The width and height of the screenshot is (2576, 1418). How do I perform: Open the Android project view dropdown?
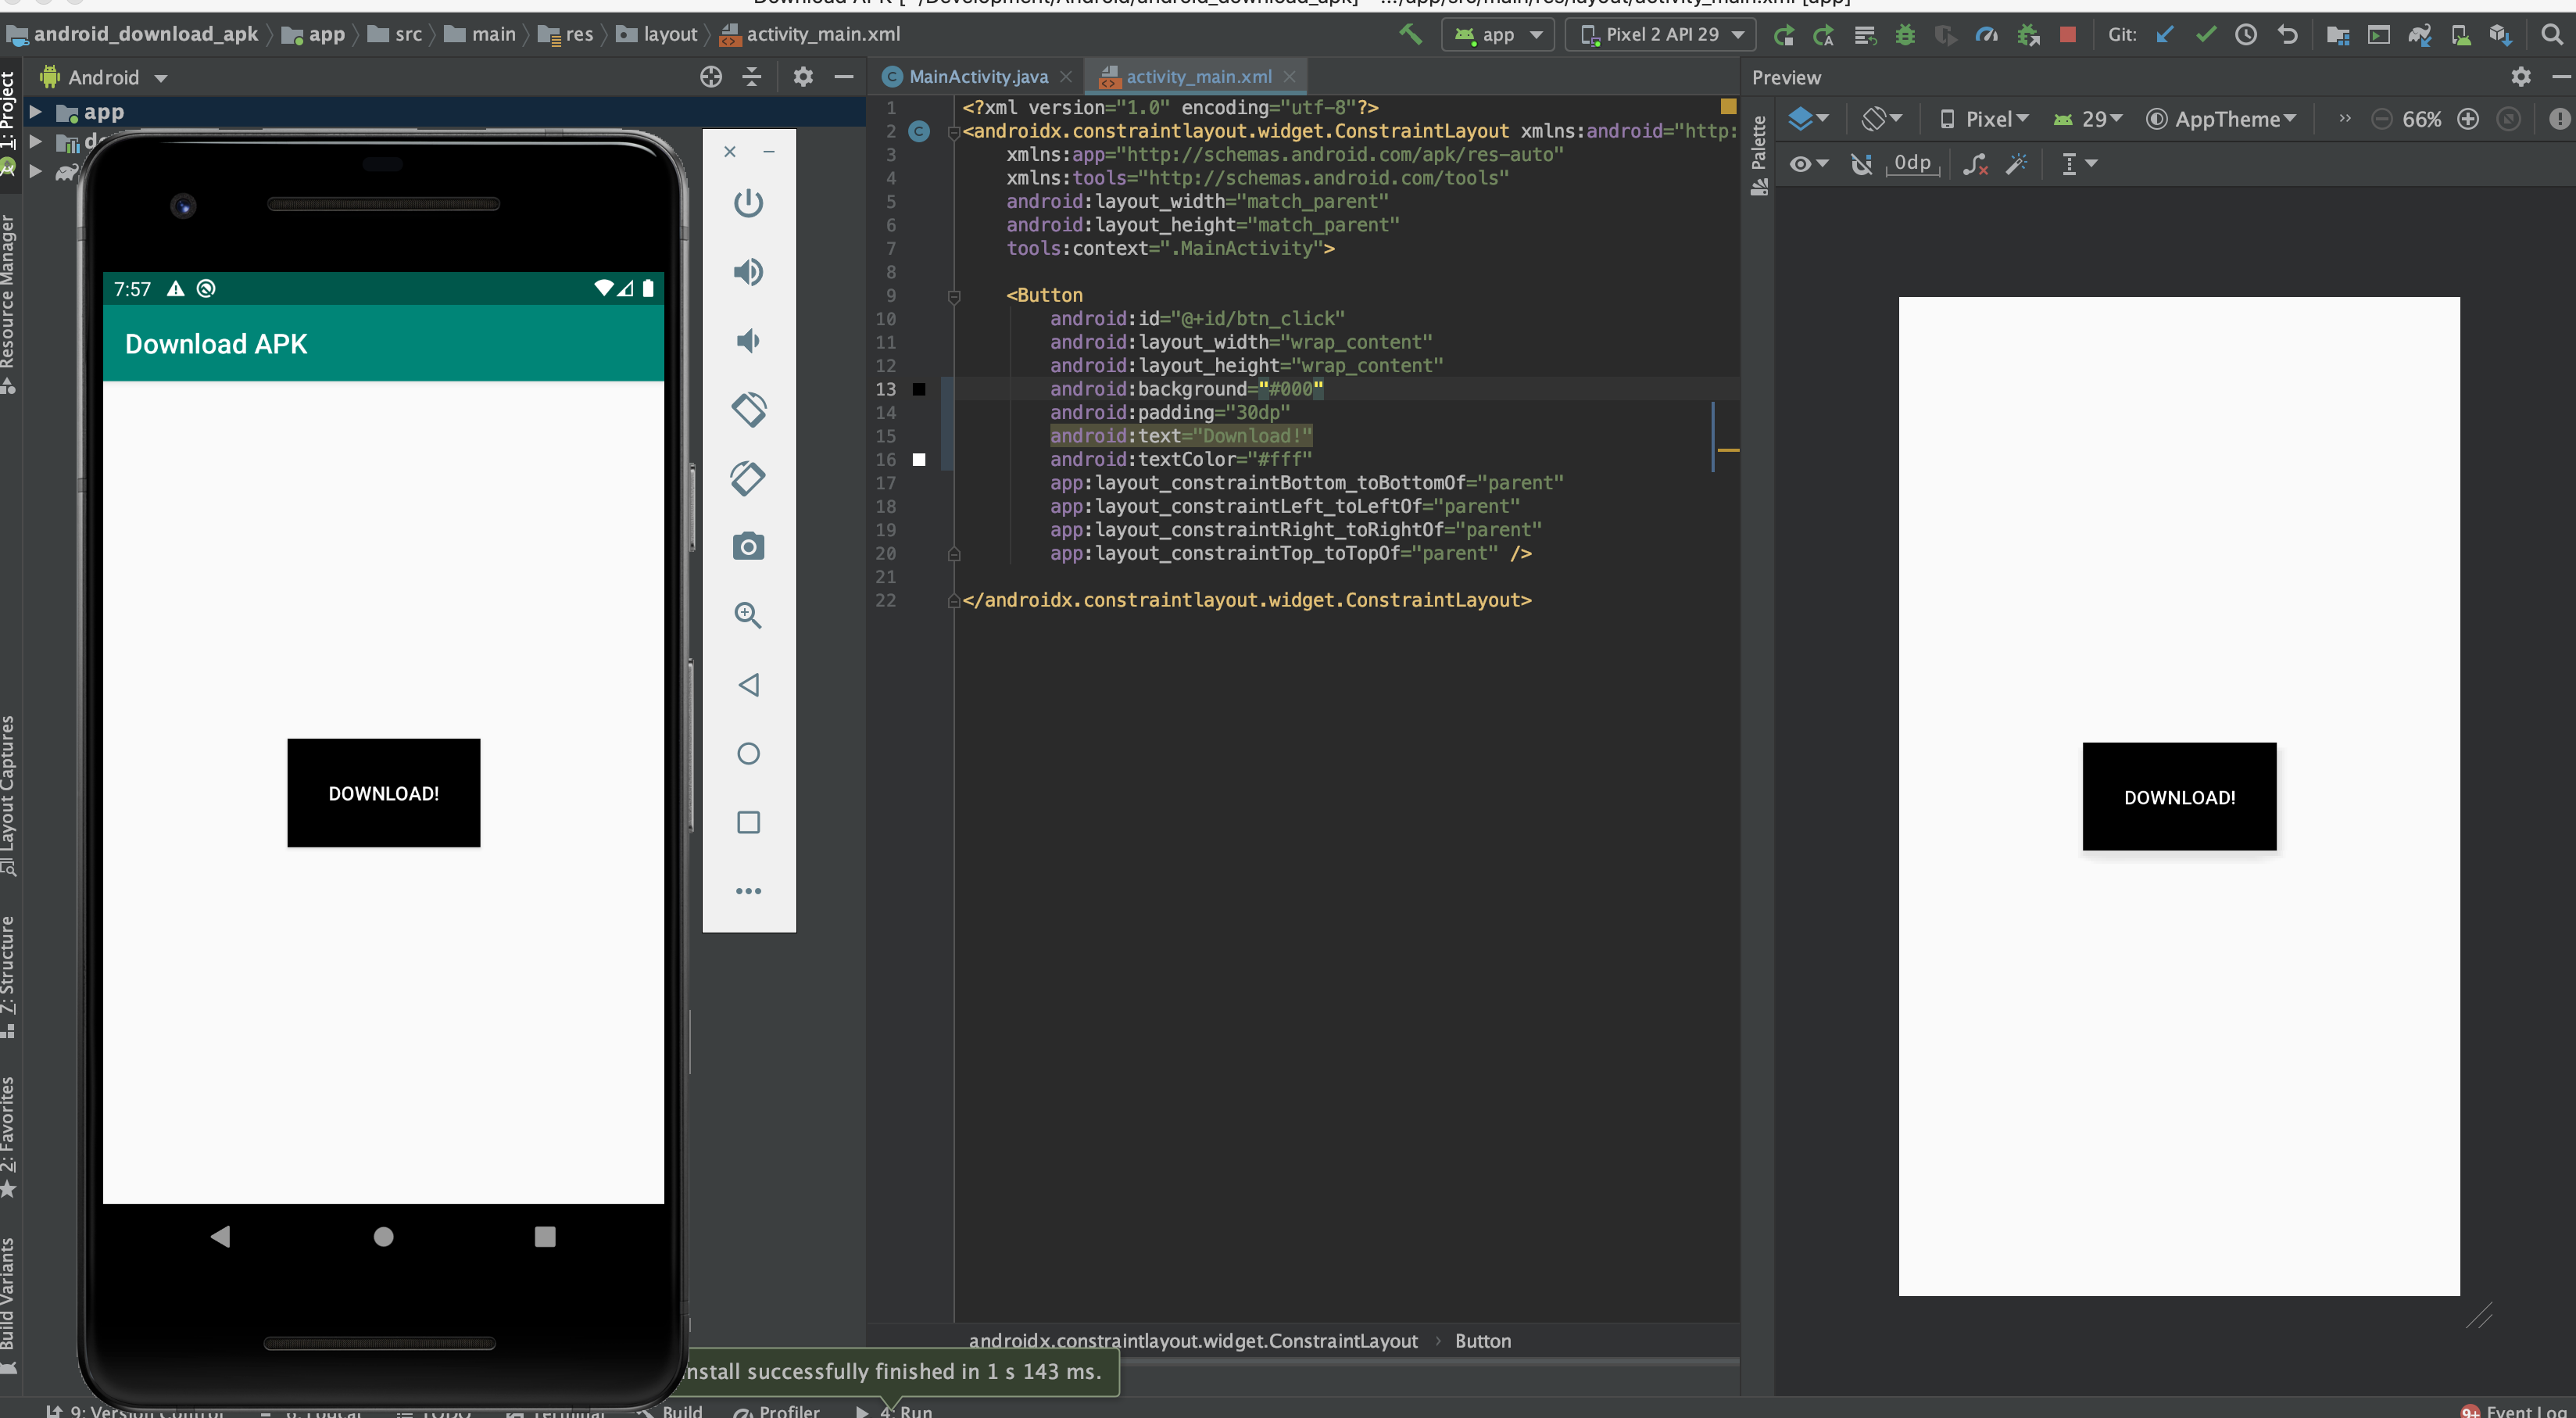point(103,77)
